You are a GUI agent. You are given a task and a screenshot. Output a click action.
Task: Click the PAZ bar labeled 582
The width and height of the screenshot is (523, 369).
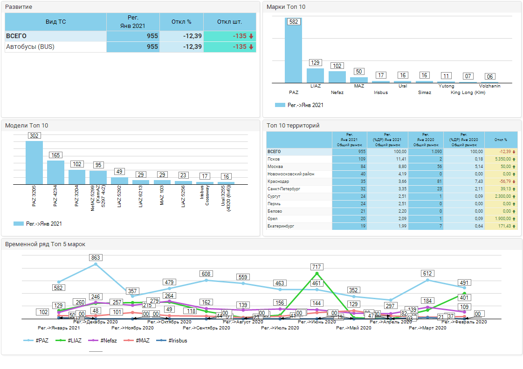point(293,51)
